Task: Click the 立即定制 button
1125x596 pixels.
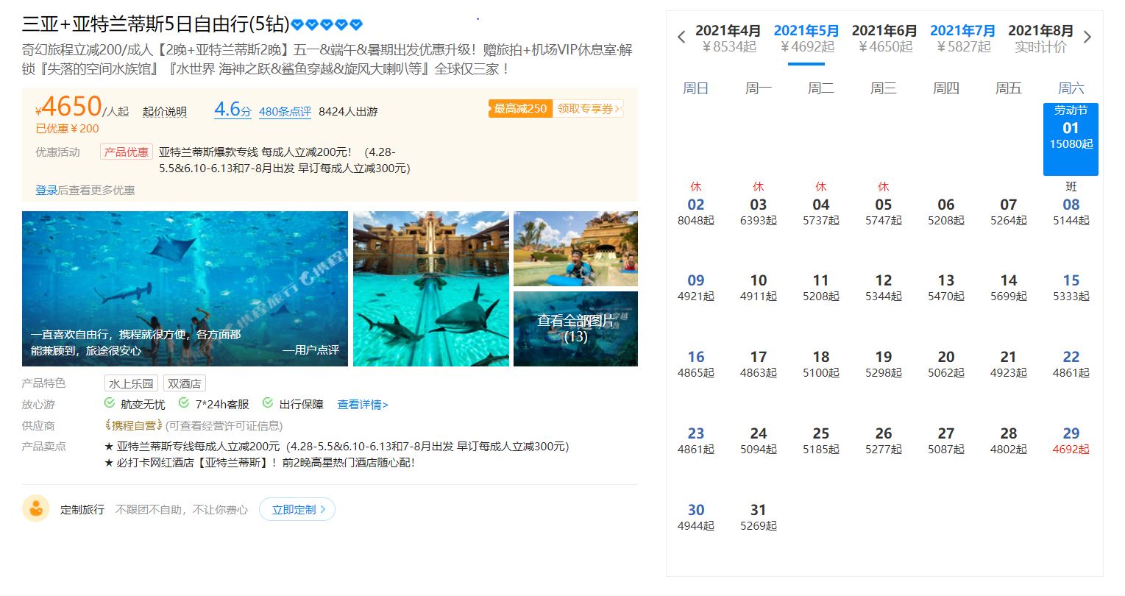Action: (297, 509)
